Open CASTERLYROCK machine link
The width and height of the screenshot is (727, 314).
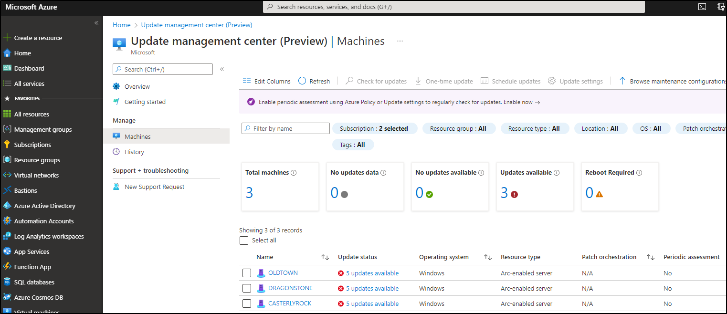[x=290, y=304]
